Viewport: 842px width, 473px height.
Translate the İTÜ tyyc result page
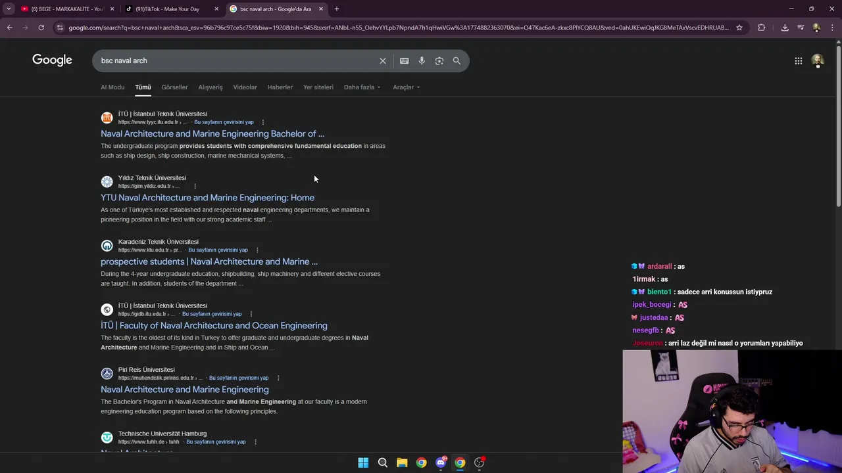[224, 122]
